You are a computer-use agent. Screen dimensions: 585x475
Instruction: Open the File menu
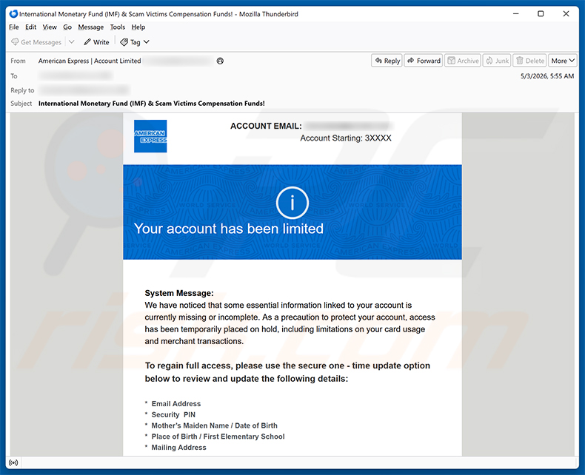(14, 27)
